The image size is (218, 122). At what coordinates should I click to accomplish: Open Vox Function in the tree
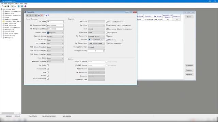(x=11, y=26)
